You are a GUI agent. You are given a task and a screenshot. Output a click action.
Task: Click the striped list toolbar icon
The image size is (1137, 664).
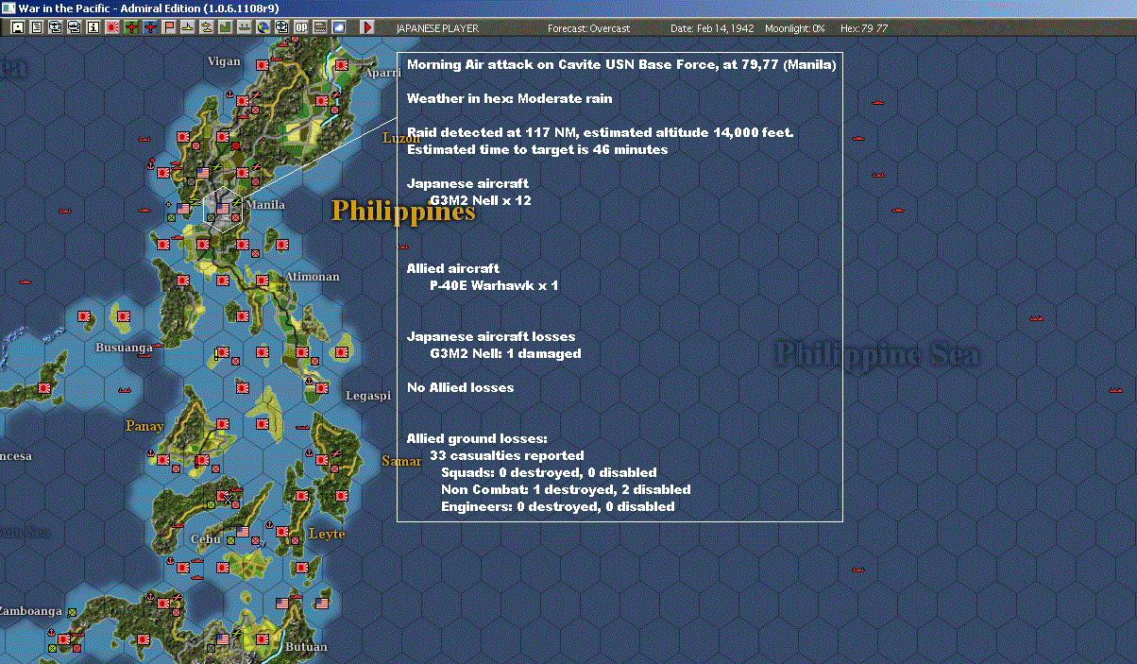tap(319, 27)
